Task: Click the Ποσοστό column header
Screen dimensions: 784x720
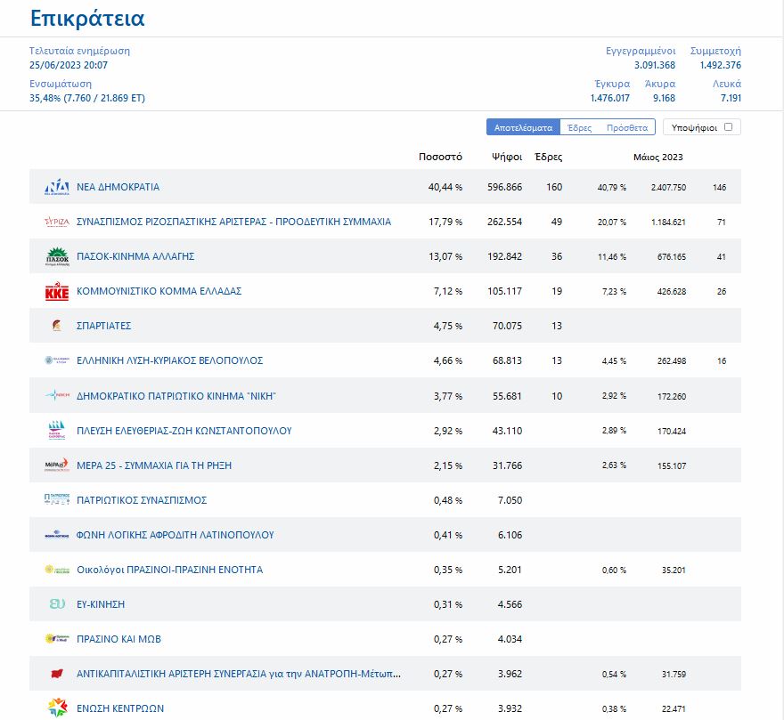Action: [440, 157]
